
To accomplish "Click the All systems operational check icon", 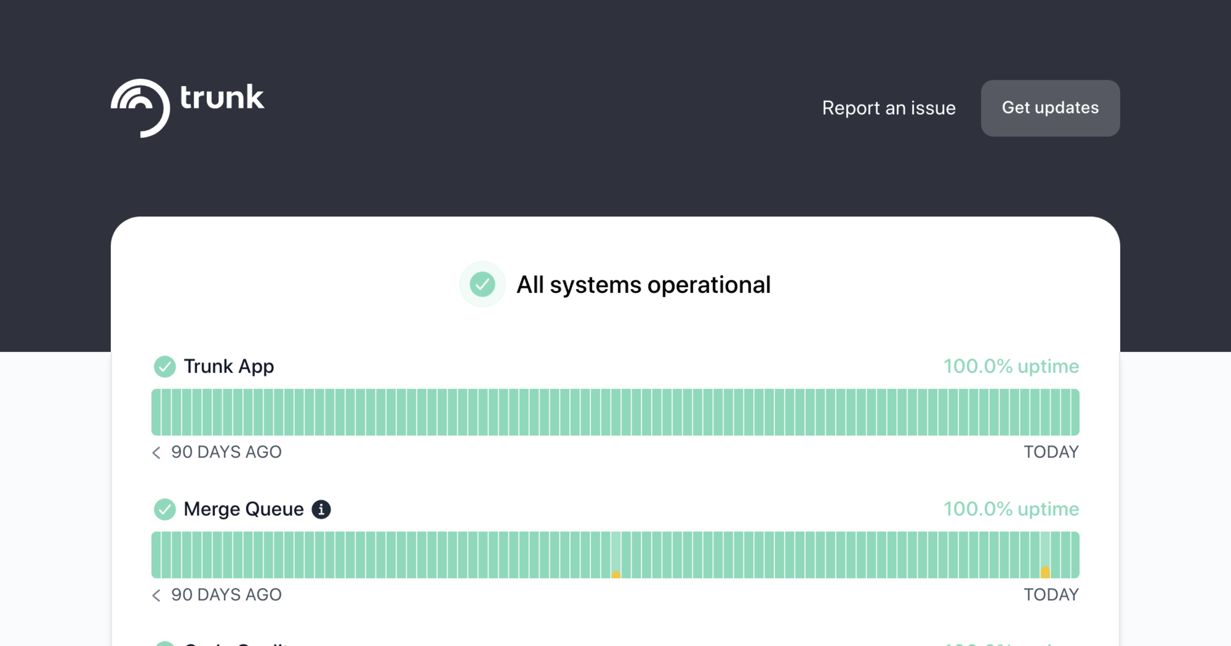I will point(482,285).
